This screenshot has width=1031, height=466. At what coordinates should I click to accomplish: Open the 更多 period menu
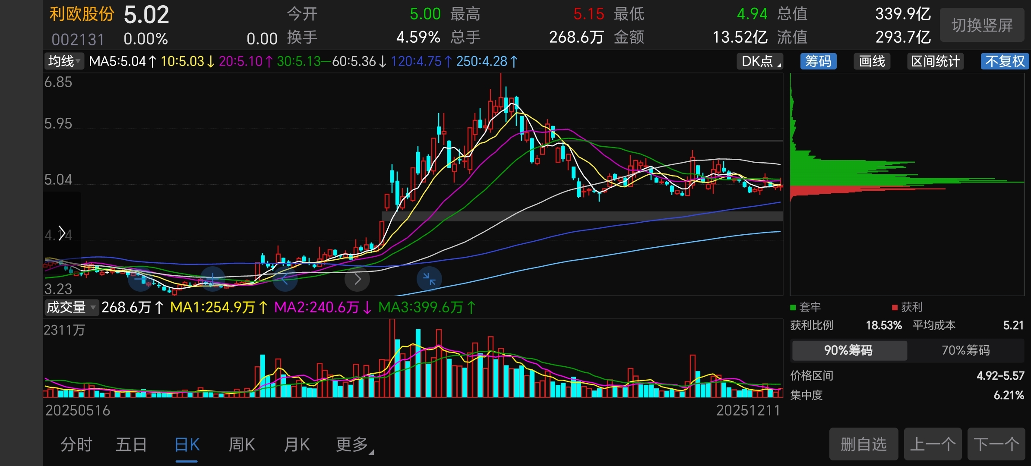tap(354, 444)
